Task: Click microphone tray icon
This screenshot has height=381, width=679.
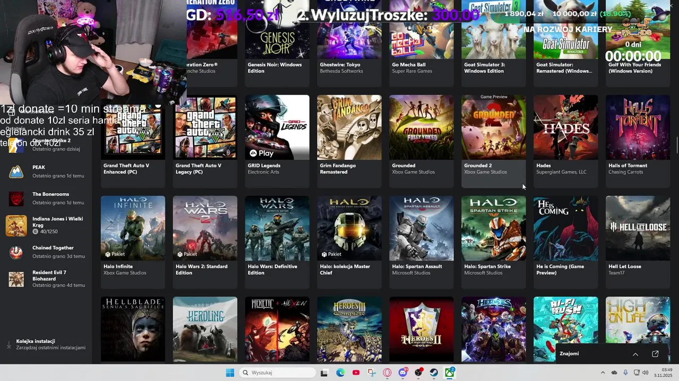Action: click(x=626, y=373)
